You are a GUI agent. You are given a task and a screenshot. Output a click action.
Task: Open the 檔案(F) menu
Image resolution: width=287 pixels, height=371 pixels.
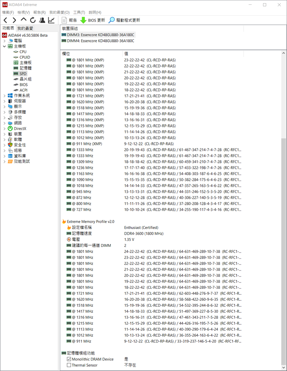(x=8, y=12)
